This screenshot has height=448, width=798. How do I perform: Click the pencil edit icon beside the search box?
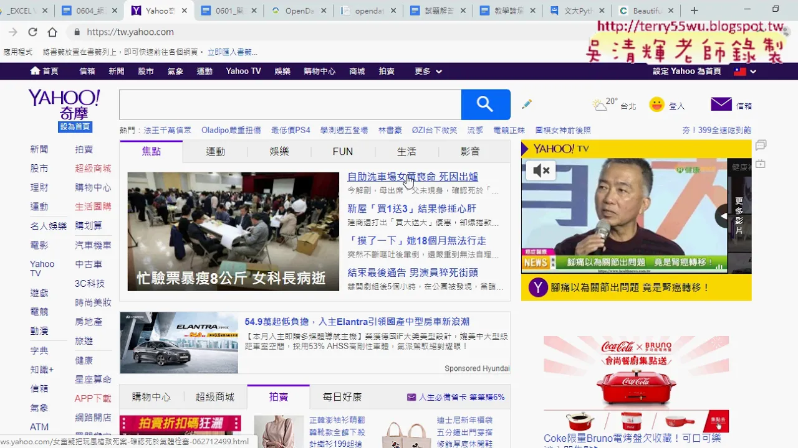coord(527,104)
